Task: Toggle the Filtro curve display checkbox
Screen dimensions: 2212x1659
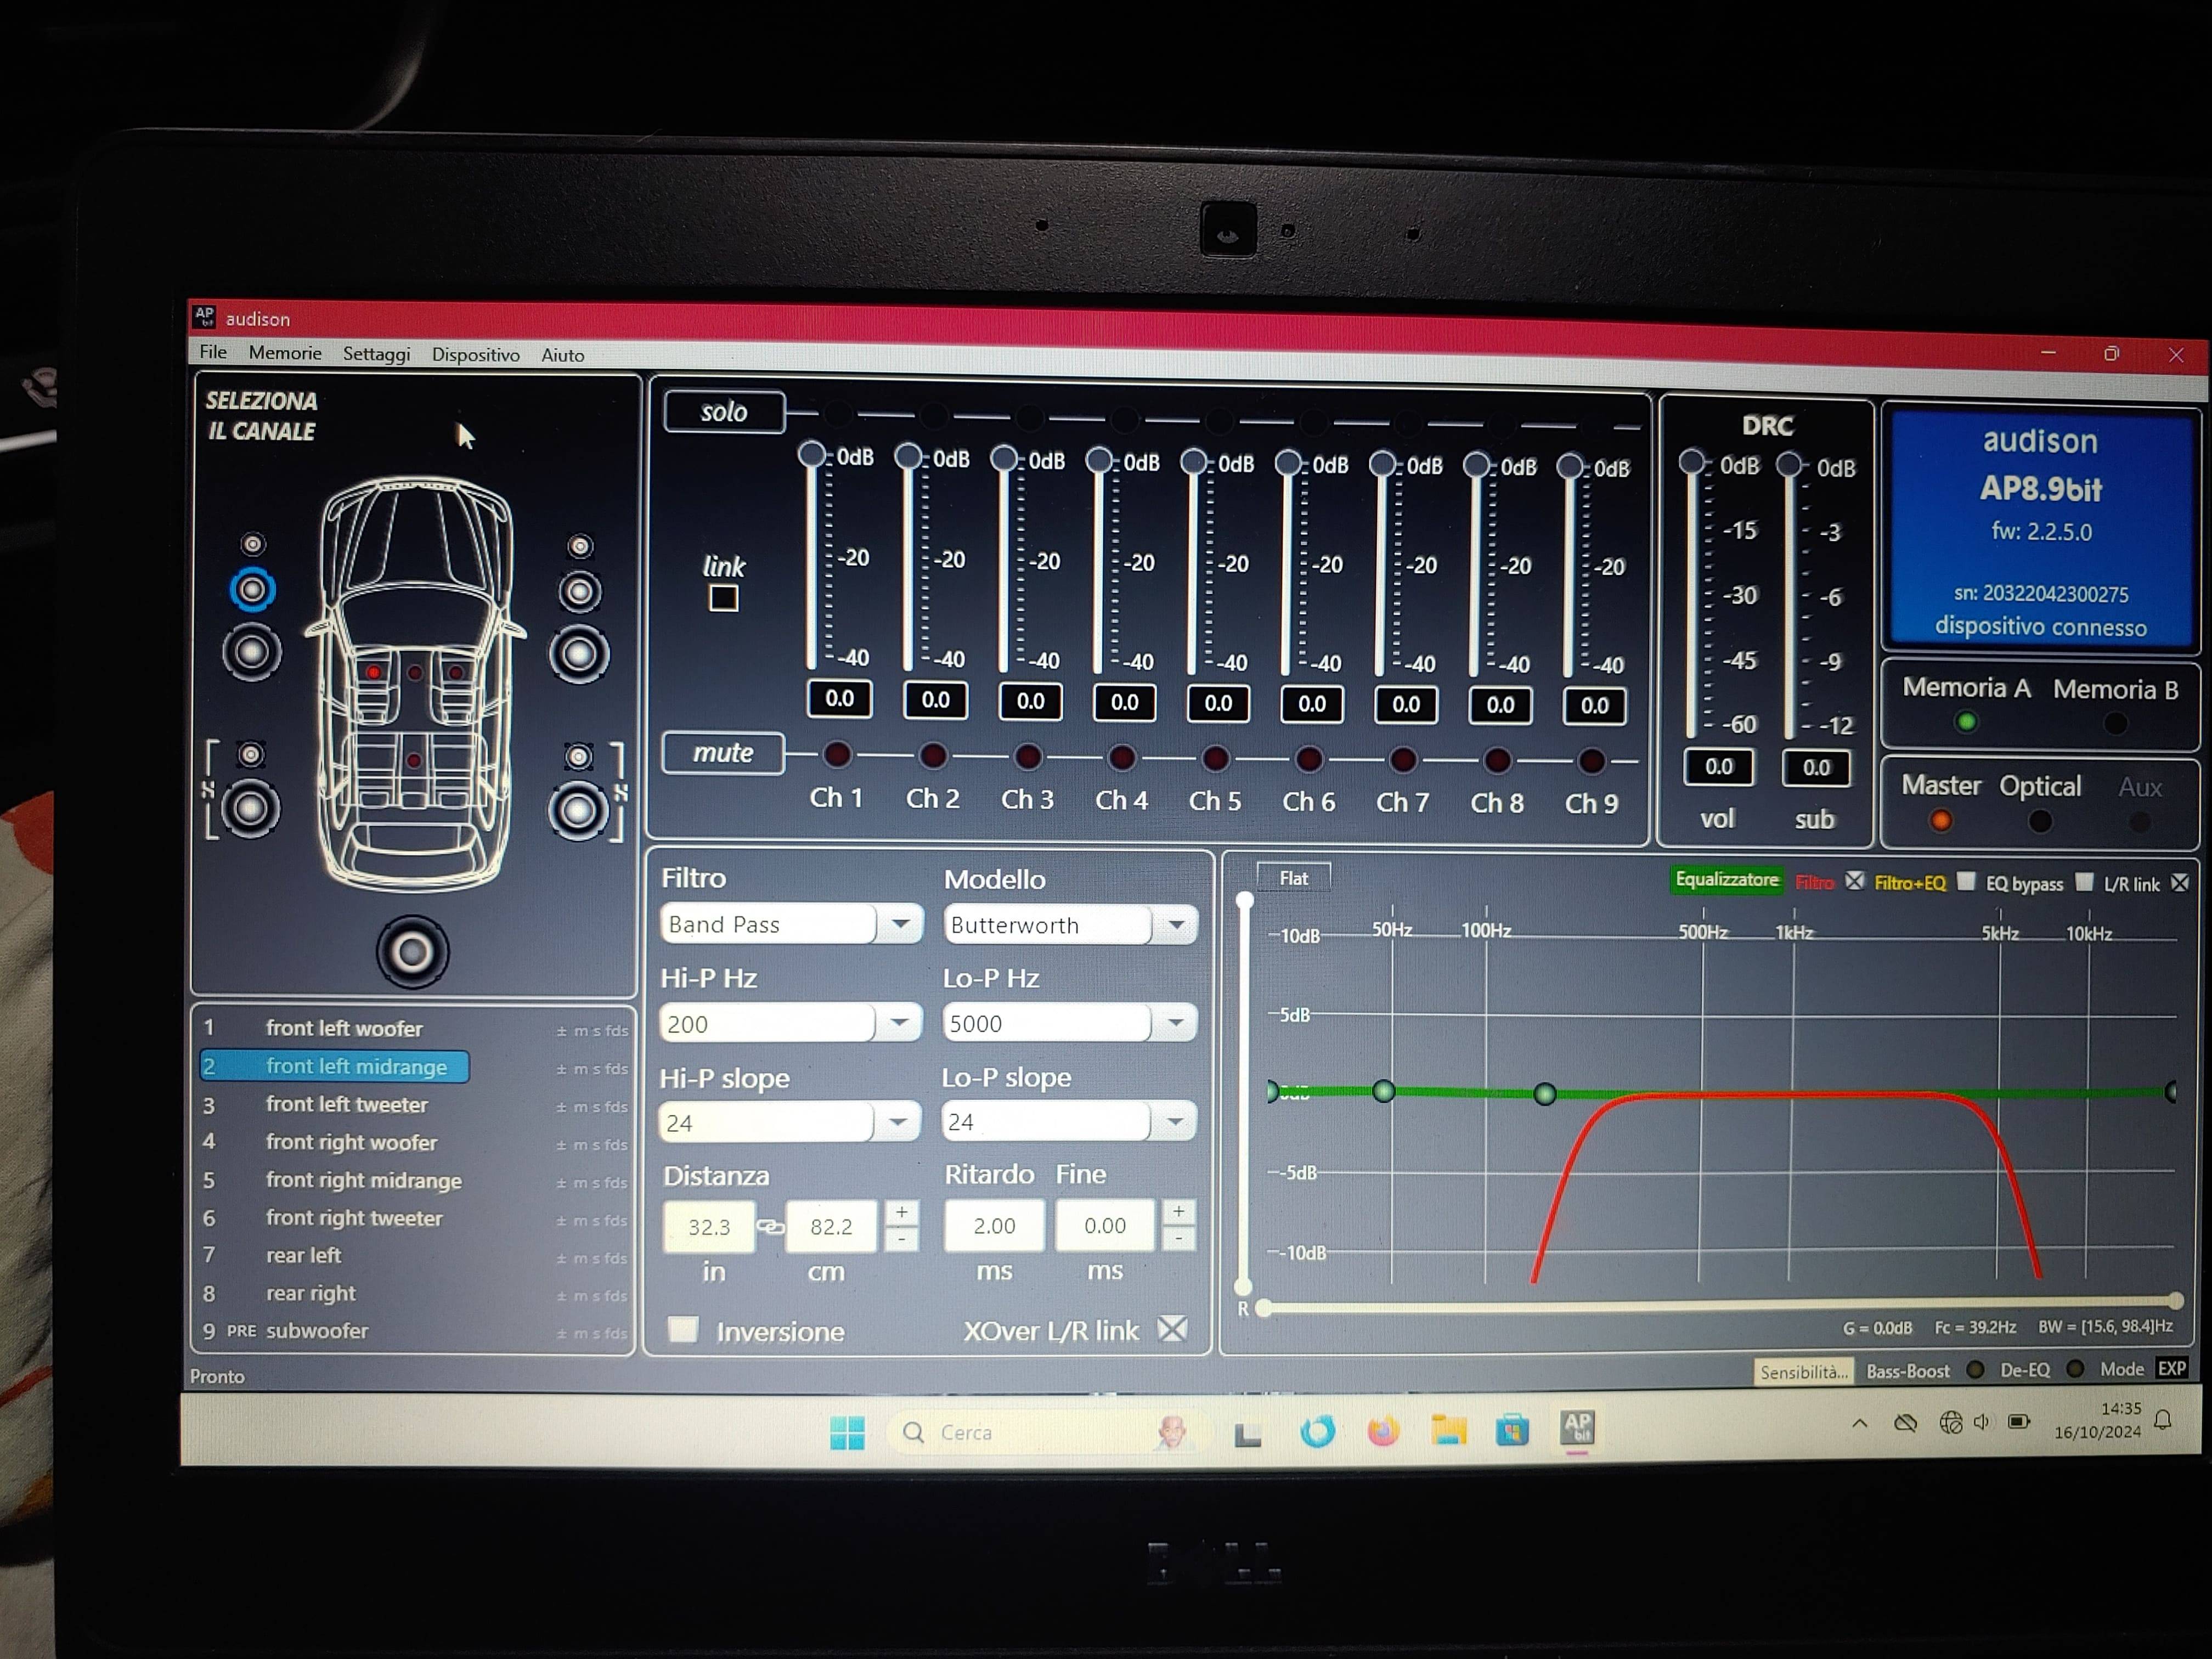Action: click(x=1854, y=881)
